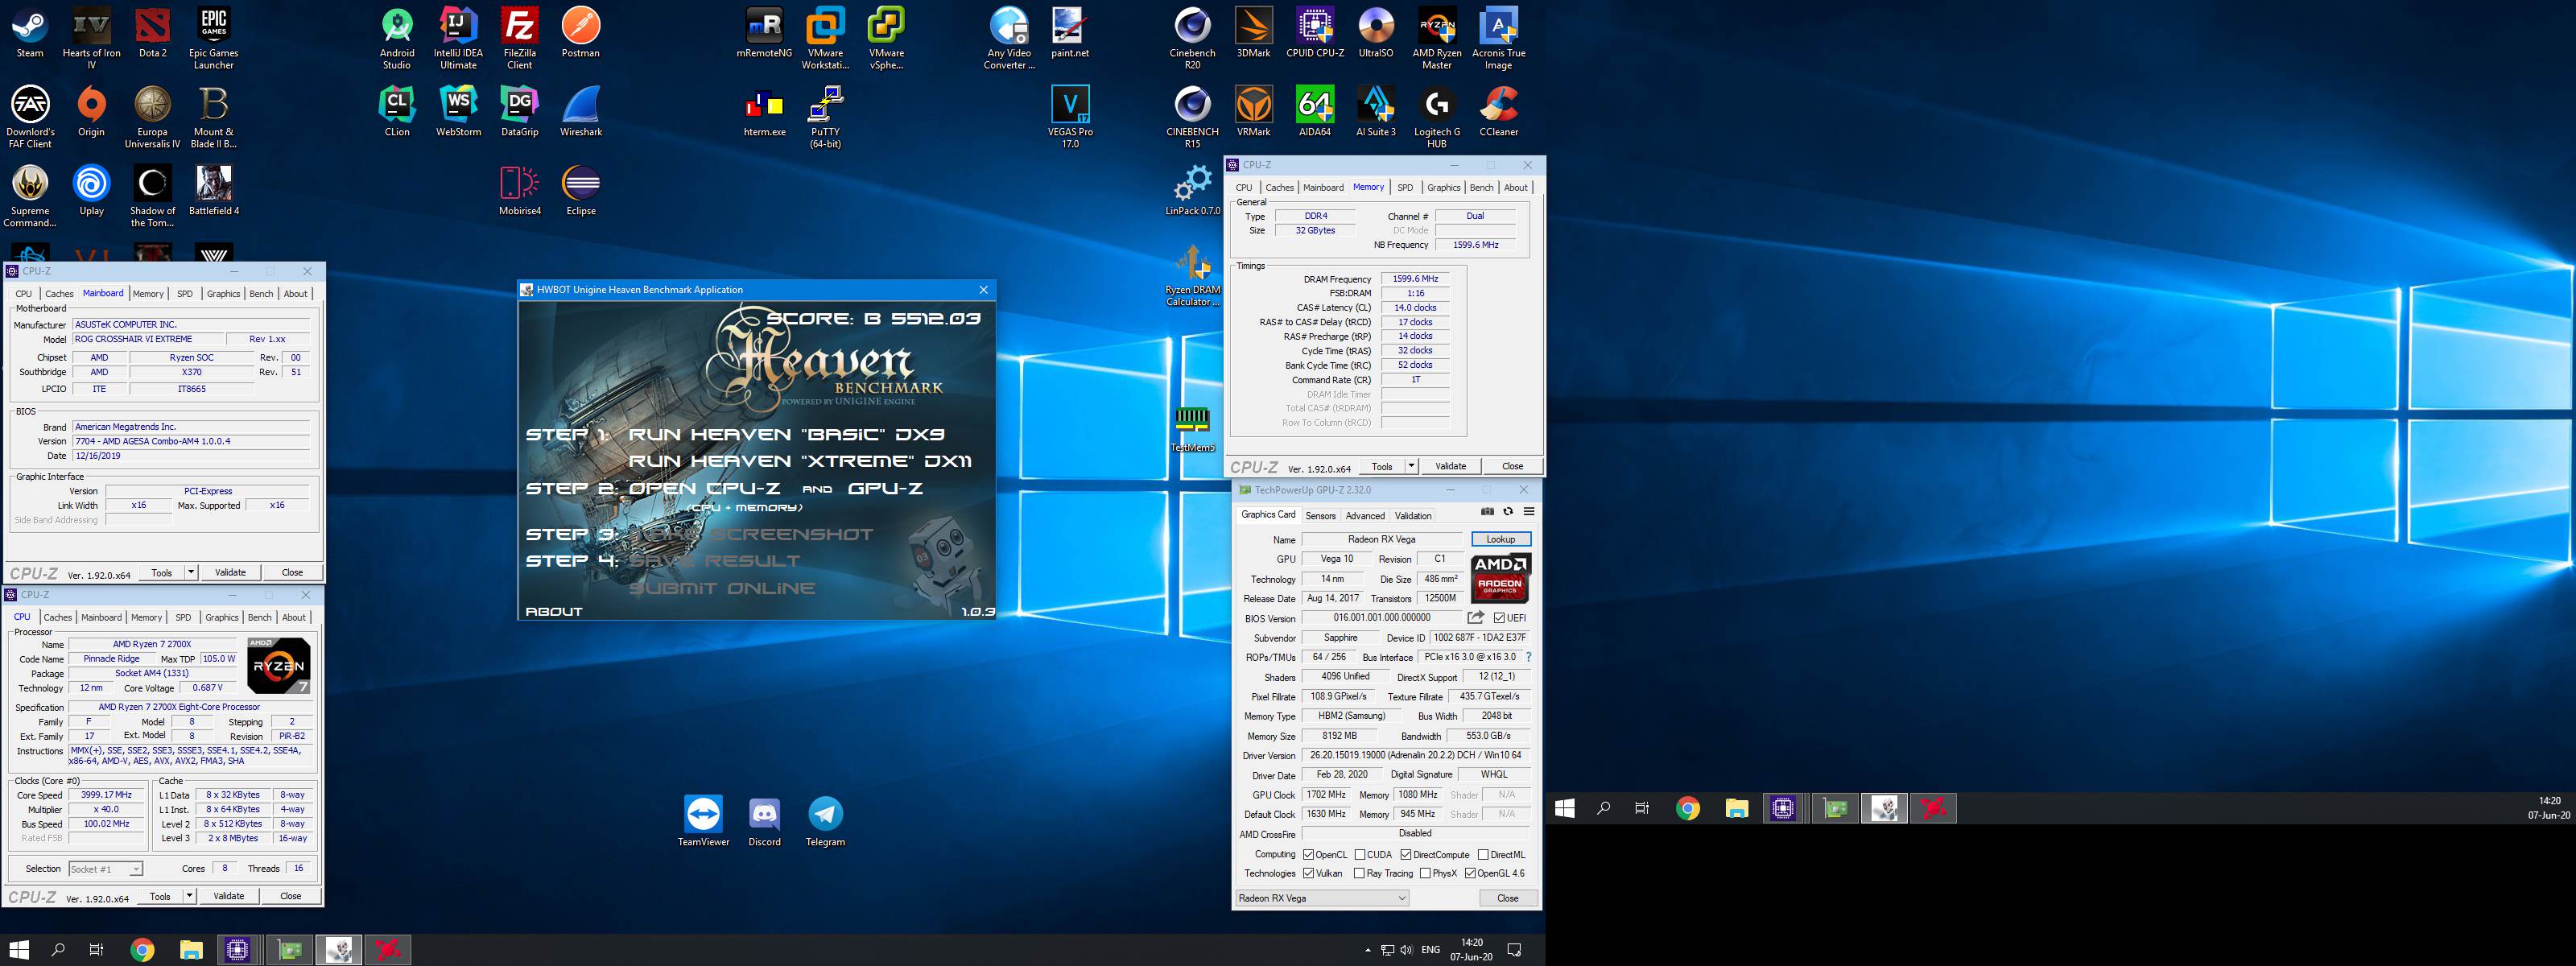Launch VEGAS Pro 17.0 icon
Viewport: 2576px width, 966px height.
point(1070,117)
